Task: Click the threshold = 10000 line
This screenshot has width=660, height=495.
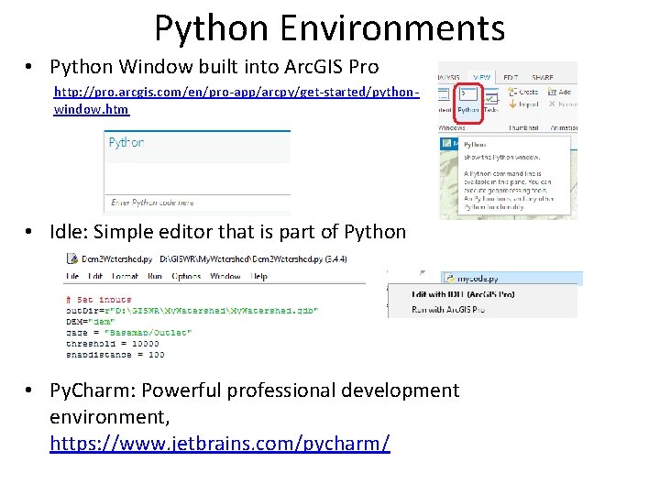Action: [113, 344]
